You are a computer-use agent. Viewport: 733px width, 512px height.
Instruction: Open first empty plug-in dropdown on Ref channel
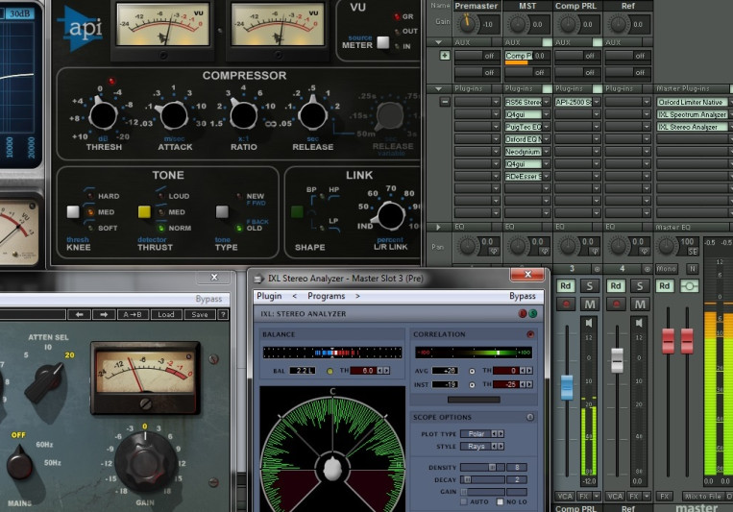point(647,102)
